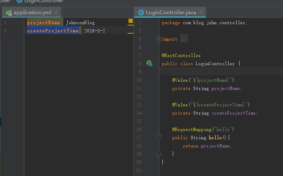Switch to the LoginController.java tab
283x176 pixels.
click(170, 13)
